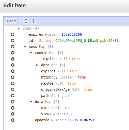Image resolution: width=129 pixels, height=130 pixels.
Task: Click the plus icon beside the views row
Action: pos(13,114)
